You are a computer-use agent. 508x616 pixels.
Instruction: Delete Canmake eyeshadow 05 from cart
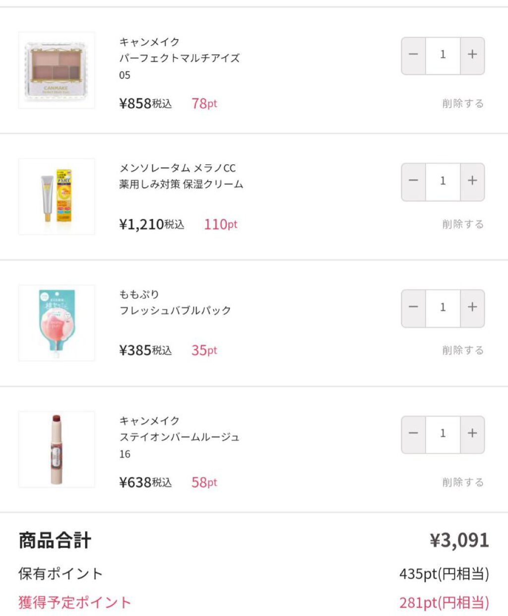pos(462,103)
